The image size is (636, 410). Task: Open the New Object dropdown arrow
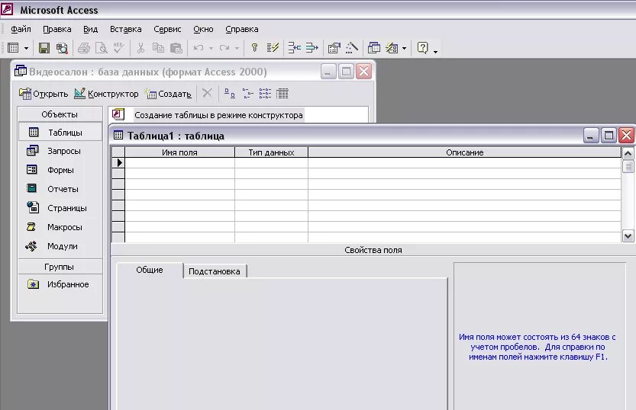(x=404, y=49)
